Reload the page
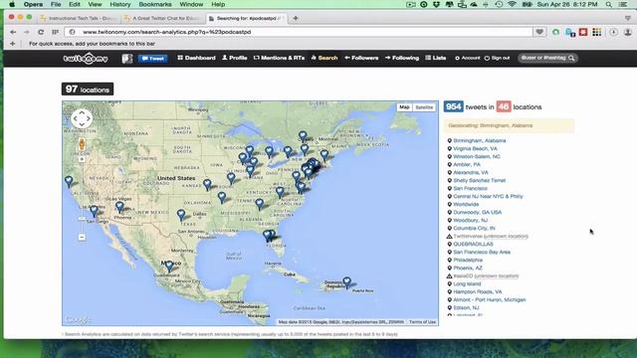The height and width of the screenshot is (358, 637). (41, 32)
